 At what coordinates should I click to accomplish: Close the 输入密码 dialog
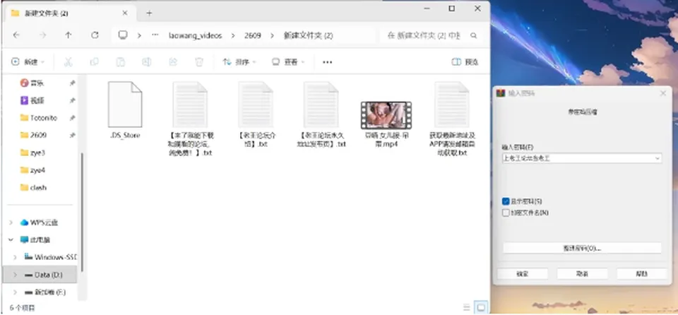[x=663, y=93]
